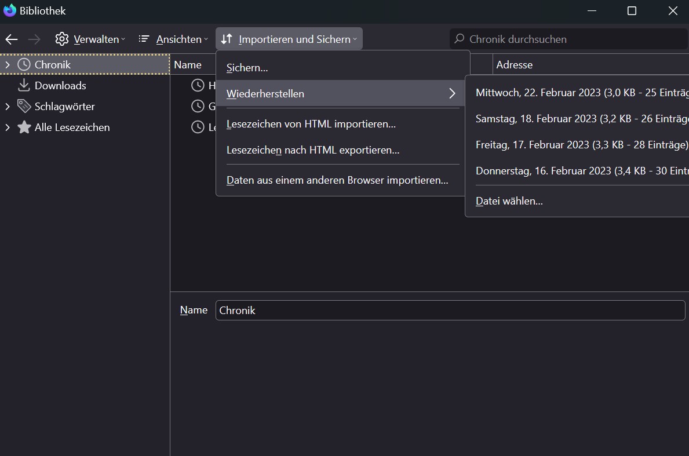
Task: Expand the Alle Lesezeichen tree node
Action: [8, 127]
